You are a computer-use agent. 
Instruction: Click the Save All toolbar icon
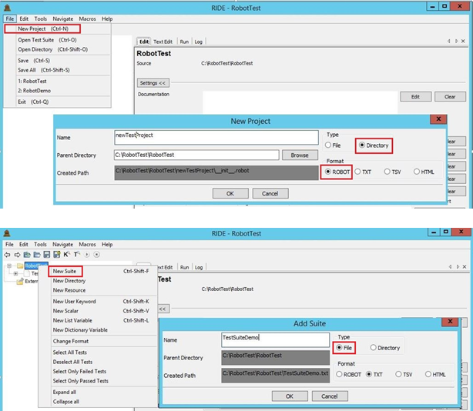click(57, 255)
